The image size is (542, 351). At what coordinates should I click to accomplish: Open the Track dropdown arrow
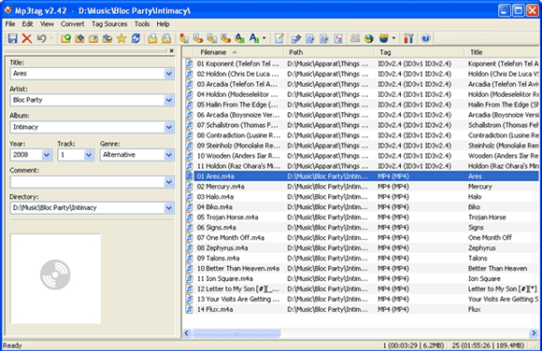[89, 155]
